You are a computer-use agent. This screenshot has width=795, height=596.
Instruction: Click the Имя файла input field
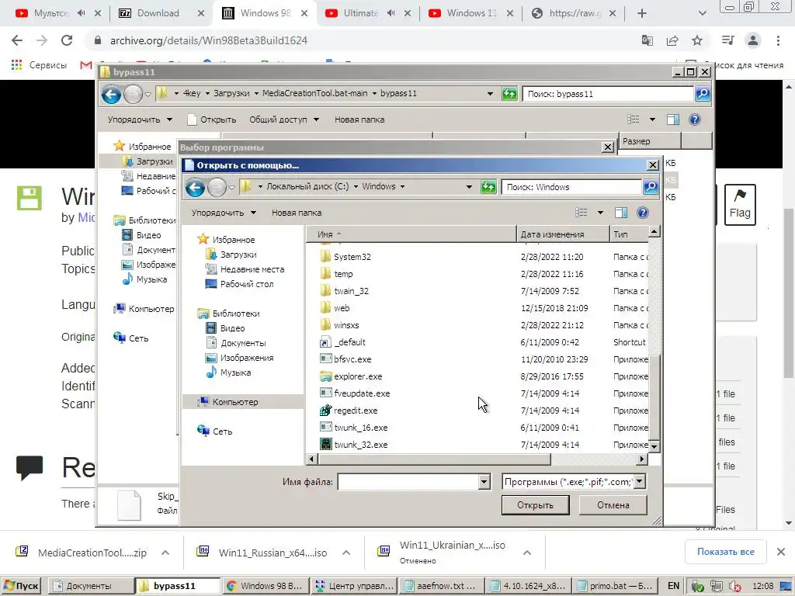[x=408, y=482]
